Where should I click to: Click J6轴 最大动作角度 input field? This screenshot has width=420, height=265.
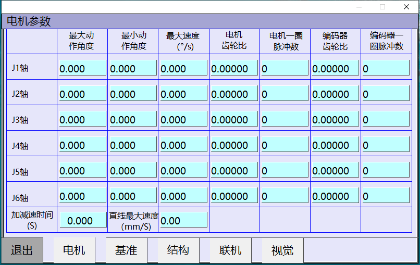click(x=82, y=196)
